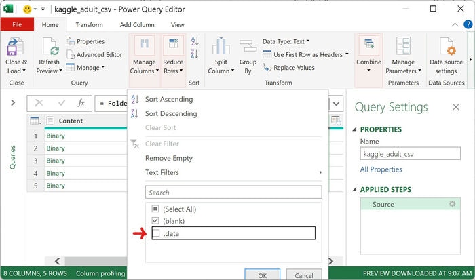Click the Refresh Preview icon
This screenshot has height=280, width=475.
(50, 46)
